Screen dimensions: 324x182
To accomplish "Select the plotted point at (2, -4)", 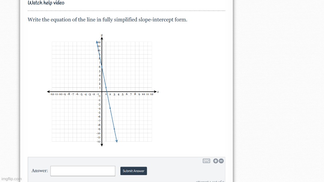I will (x=110, y=108).
